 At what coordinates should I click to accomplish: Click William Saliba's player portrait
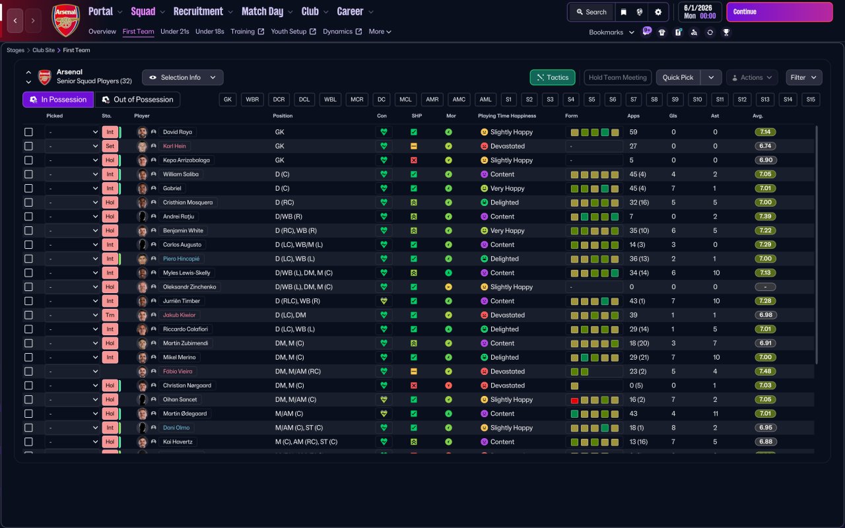click(142, 174)
